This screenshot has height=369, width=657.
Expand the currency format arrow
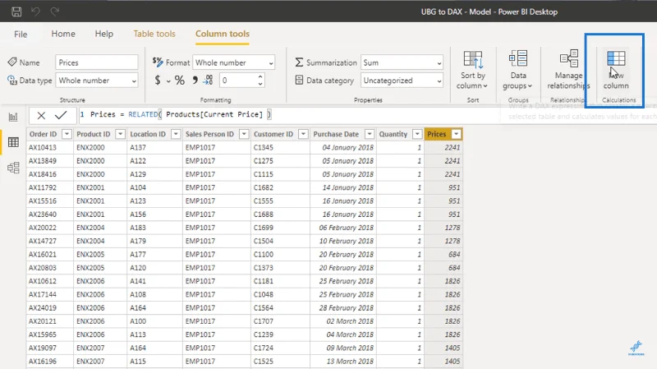(x=168, y=81)
